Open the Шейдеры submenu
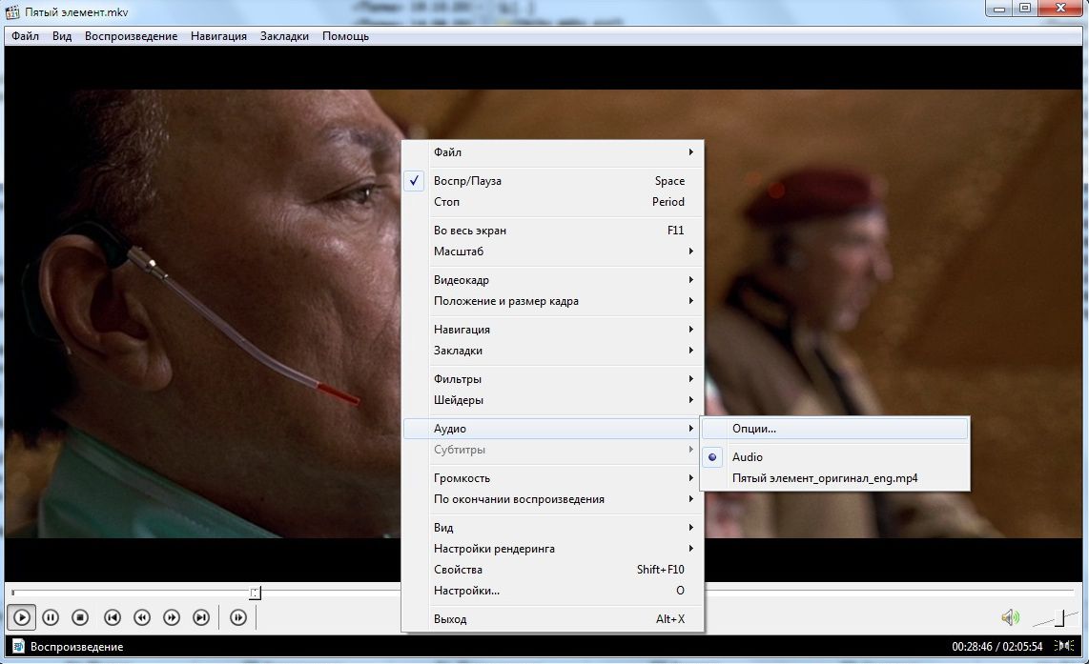 point(553,400)
